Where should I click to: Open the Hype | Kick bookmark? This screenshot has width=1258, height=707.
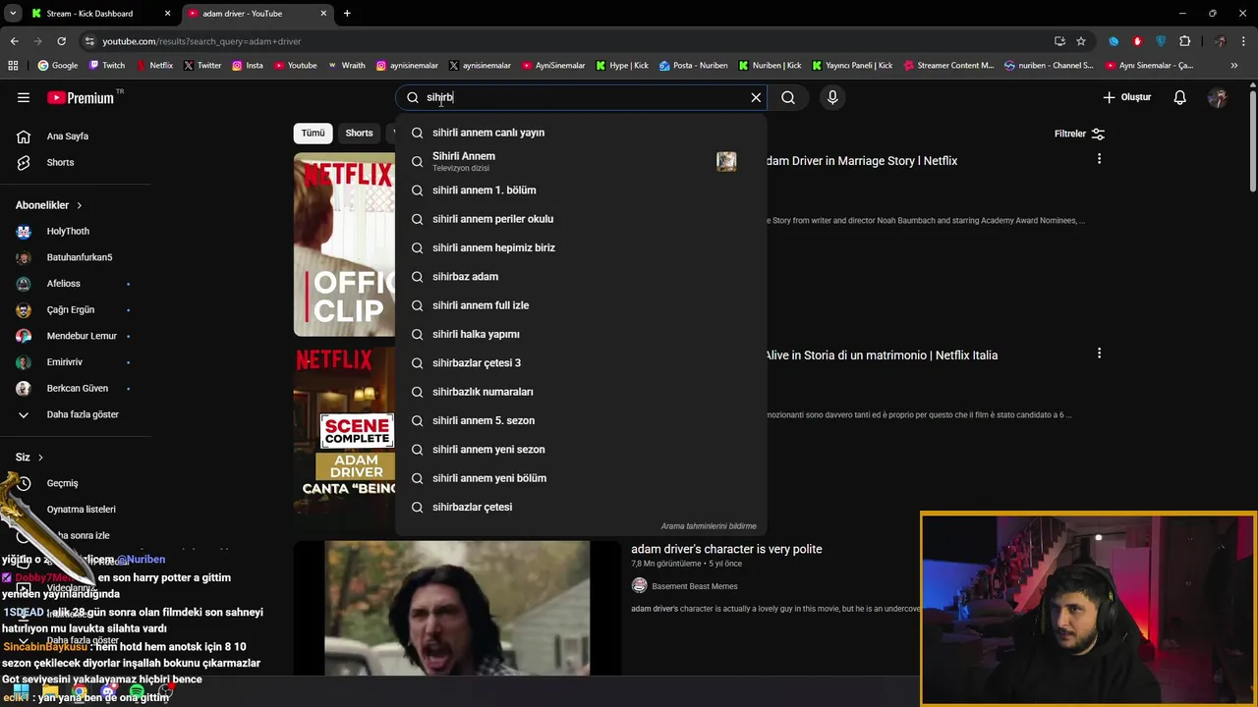point(621,66)
